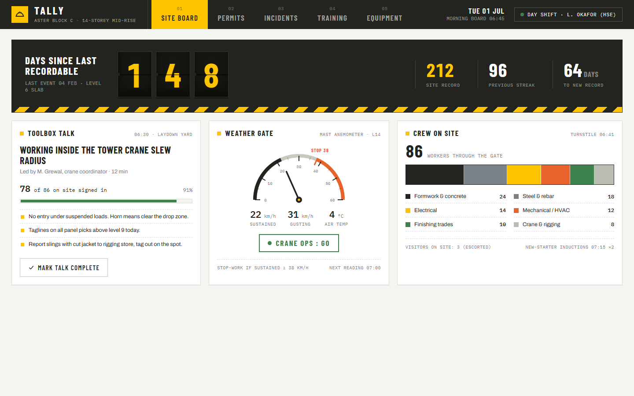Click the yellow Electrical bar segment
634x396 pixels.
coord(524,175)
